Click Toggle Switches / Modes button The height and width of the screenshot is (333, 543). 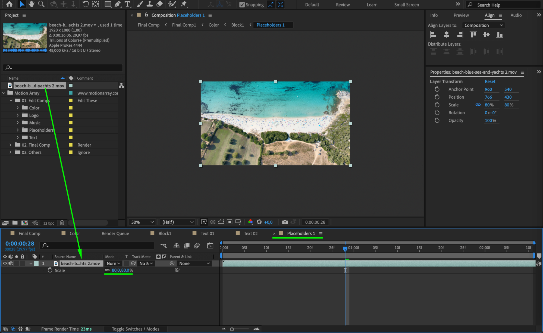[135, 329]
